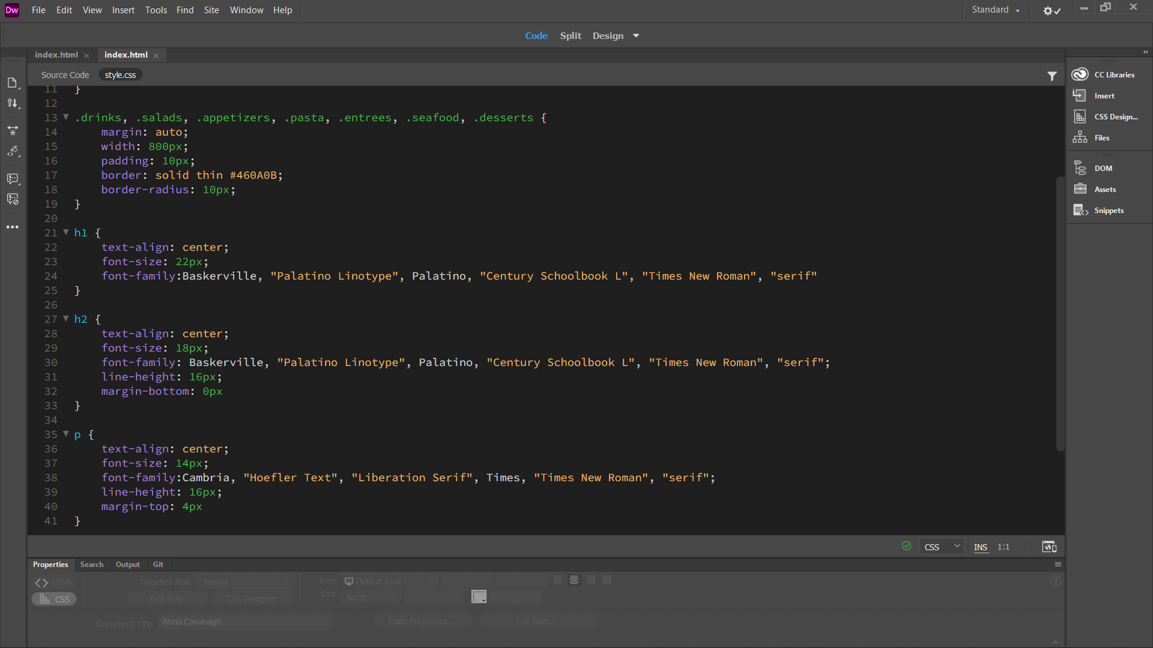Click the text color swatch in Properties
Screen dimensions: 1153x648
click(479, 596)
